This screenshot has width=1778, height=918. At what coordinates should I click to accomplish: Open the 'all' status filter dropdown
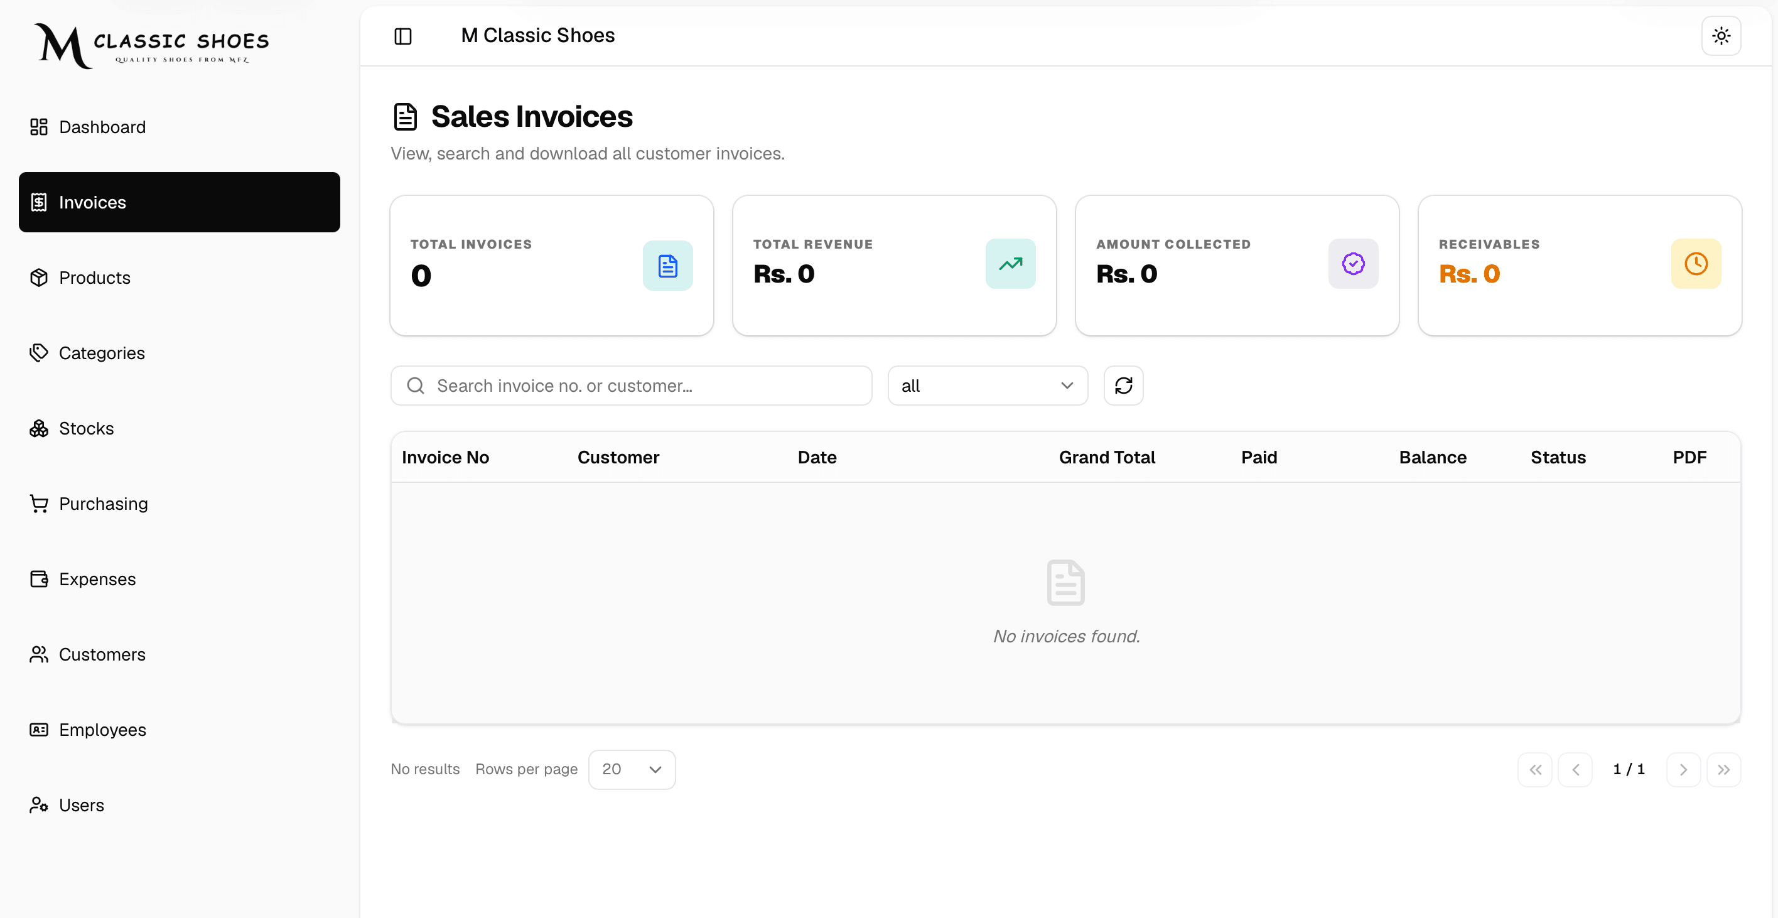pos(987,385)
